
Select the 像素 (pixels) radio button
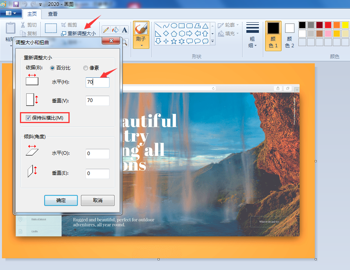pyautogui.click(x=86, y=68)
